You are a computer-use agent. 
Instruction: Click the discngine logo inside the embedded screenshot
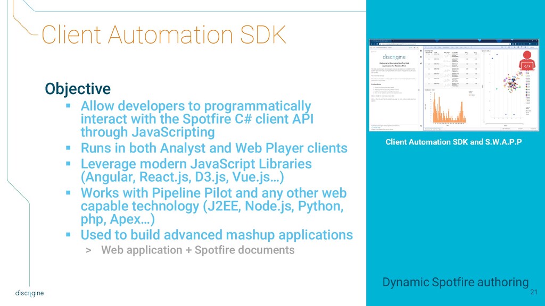tap(394, 57)
